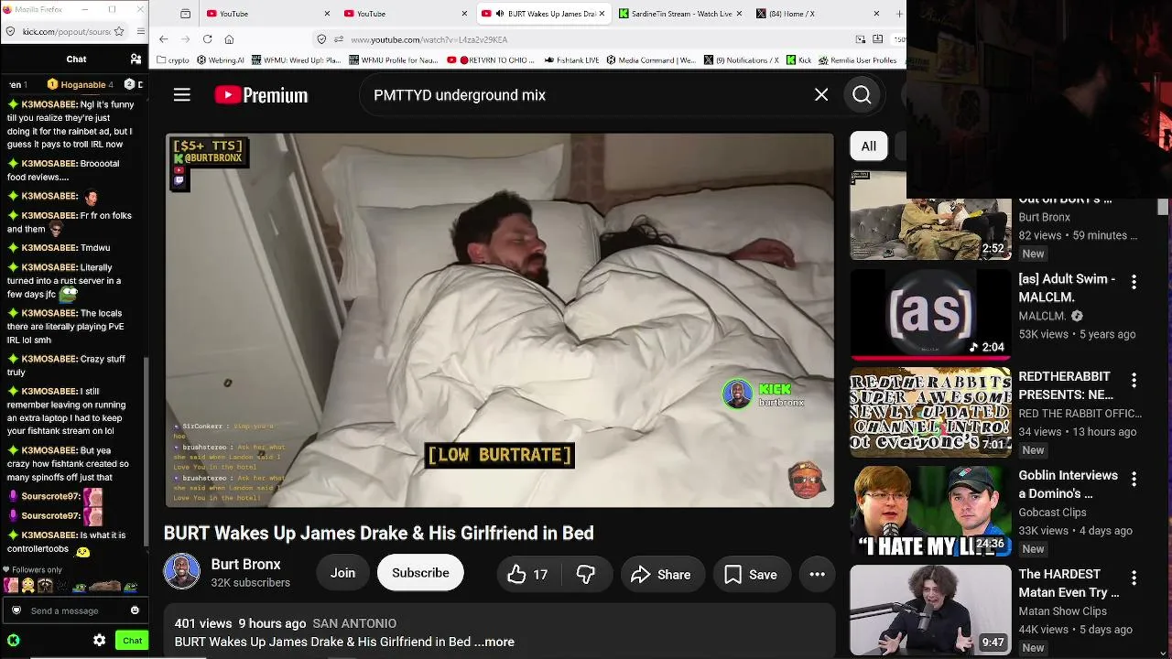Click the Send a message chat field
This screenshot has height=659, width=1172.
(x=75, y=610)
